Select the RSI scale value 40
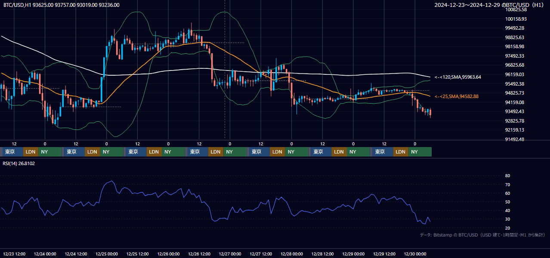 tap(508, 210)
